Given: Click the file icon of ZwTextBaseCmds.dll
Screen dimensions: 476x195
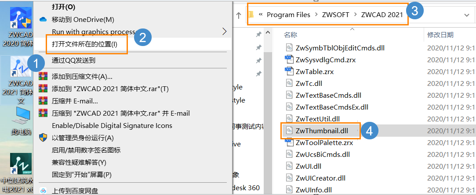Looking at the screenshot, I should [x=289, y=95].
